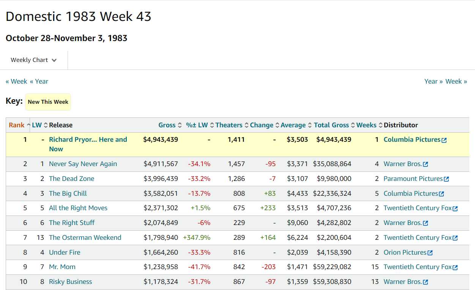Click sort arrows icon on Gross column
The height and width of the screenshot is (290, 475).
point(180,125)
